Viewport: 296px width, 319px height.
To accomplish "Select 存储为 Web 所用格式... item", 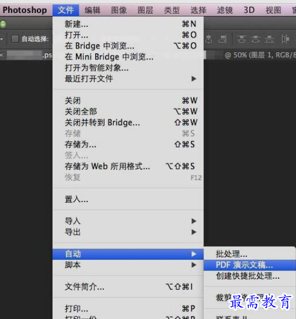I will pos(128,167).
